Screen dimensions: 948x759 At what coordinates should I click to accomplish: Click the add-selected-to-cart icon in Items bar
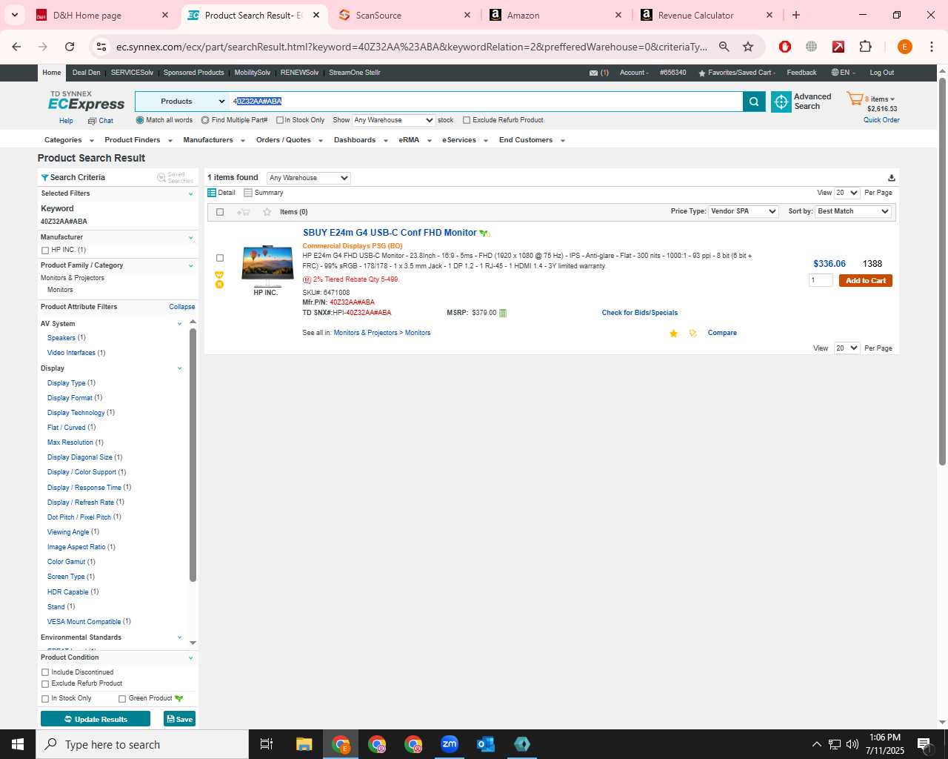243,212
